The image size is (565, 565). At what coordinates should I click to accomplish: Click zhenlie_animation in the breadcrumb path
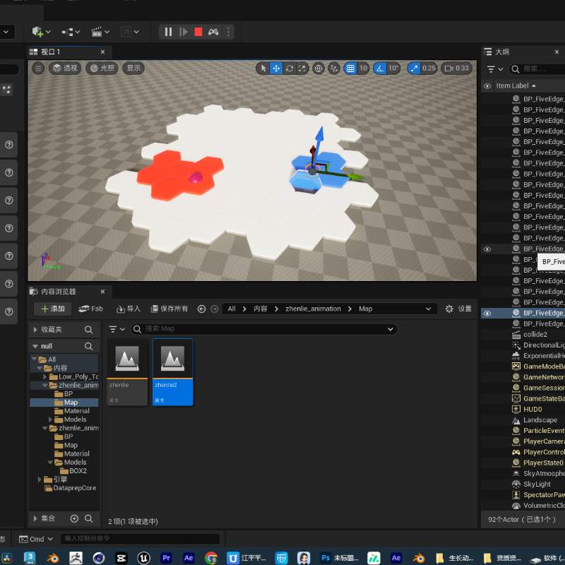tap(313, 309)
